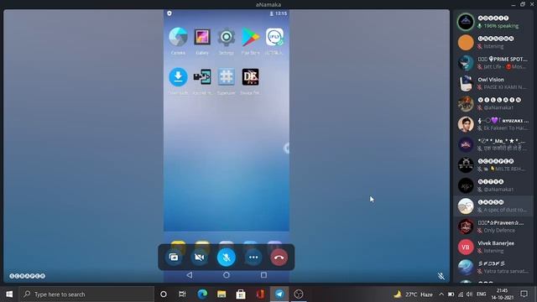The width and height of the screenshot is (537, 302).
Task: Open the volume tray icon
Action: pos(469,294)
